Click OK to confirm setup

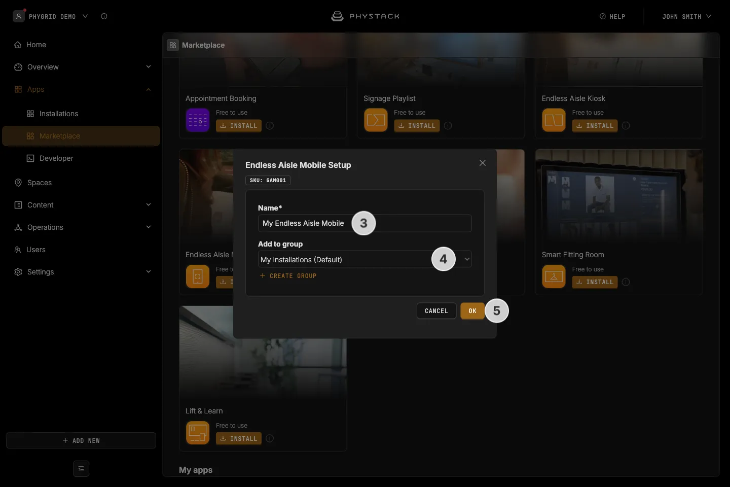472,311
